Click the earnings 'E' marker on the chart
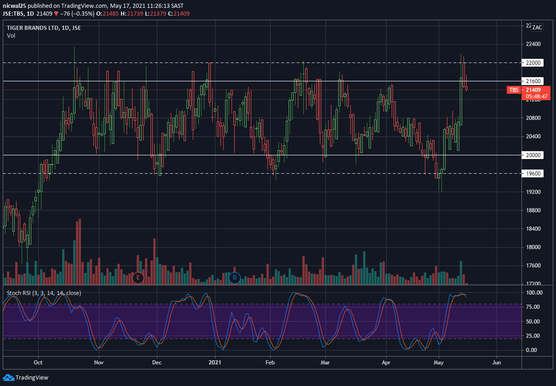Screen dimensions: 556x386 tap(138, 278)
